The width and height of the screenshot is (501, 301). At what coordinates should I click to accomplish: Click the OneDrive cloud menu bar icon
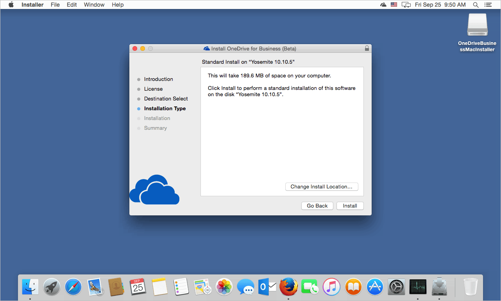coord(383,5)
